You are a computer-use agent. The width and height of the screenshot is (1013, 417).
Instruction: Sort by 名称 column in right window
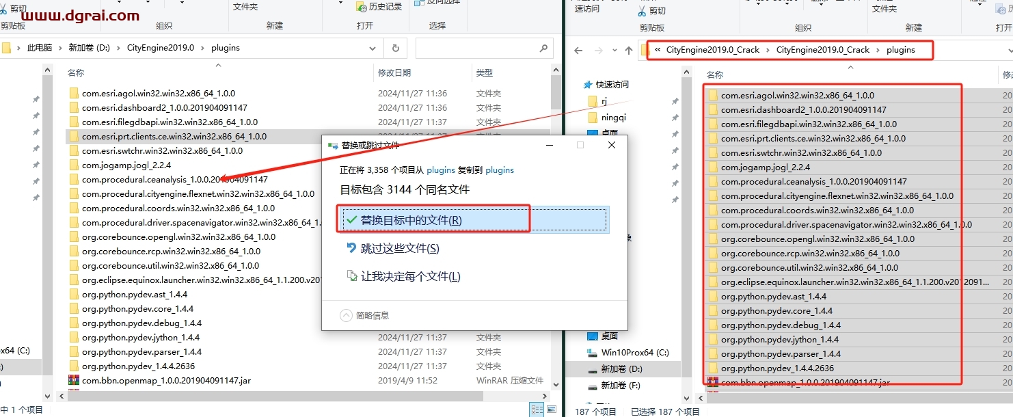click(x=715, y=75)
